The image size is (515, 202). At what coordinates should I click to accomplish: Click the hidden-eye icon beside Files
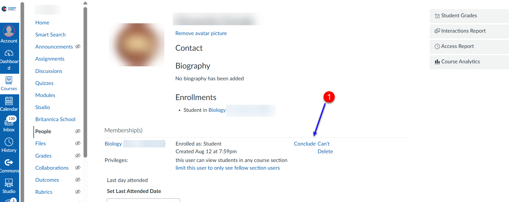pos(78,143)
